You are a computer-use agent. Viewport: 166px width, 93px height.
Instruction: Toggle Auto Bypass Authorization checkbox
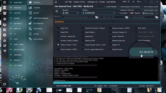(119, 7)
